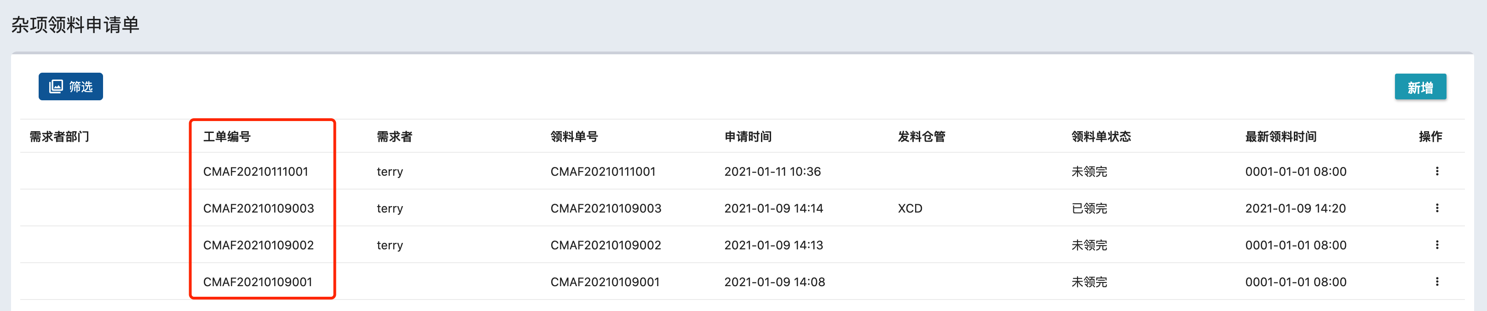The width and height of the screenshot is (1487, 311).
Task: Sort by 申请时间 column header
Action: [748, 137]
